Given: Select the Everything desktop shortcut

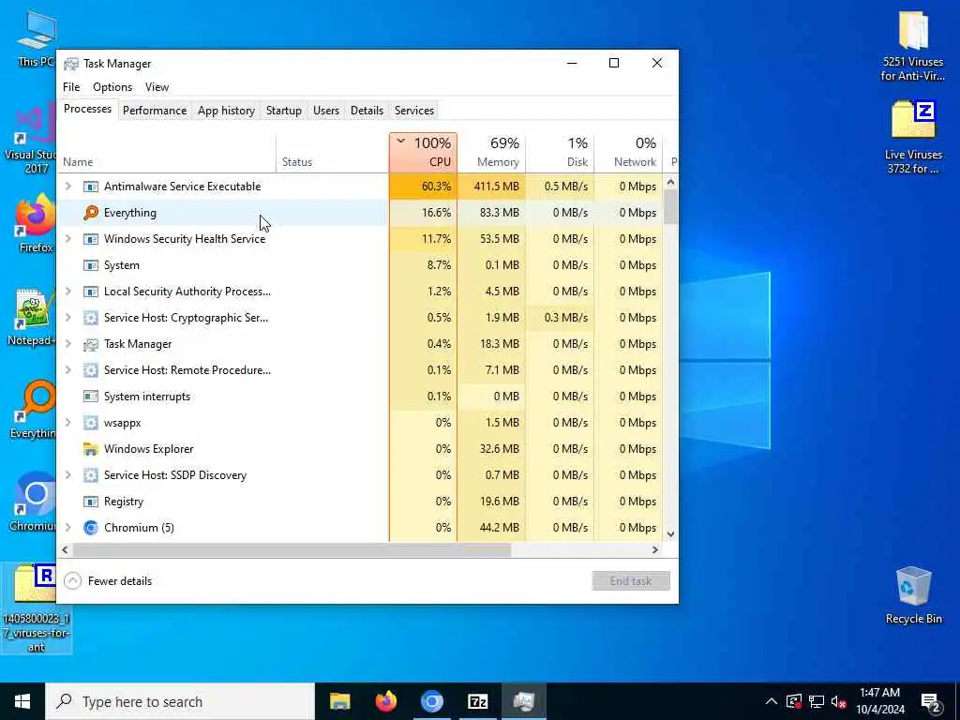Looking at the screenshot, I should [x=32, y=409].
